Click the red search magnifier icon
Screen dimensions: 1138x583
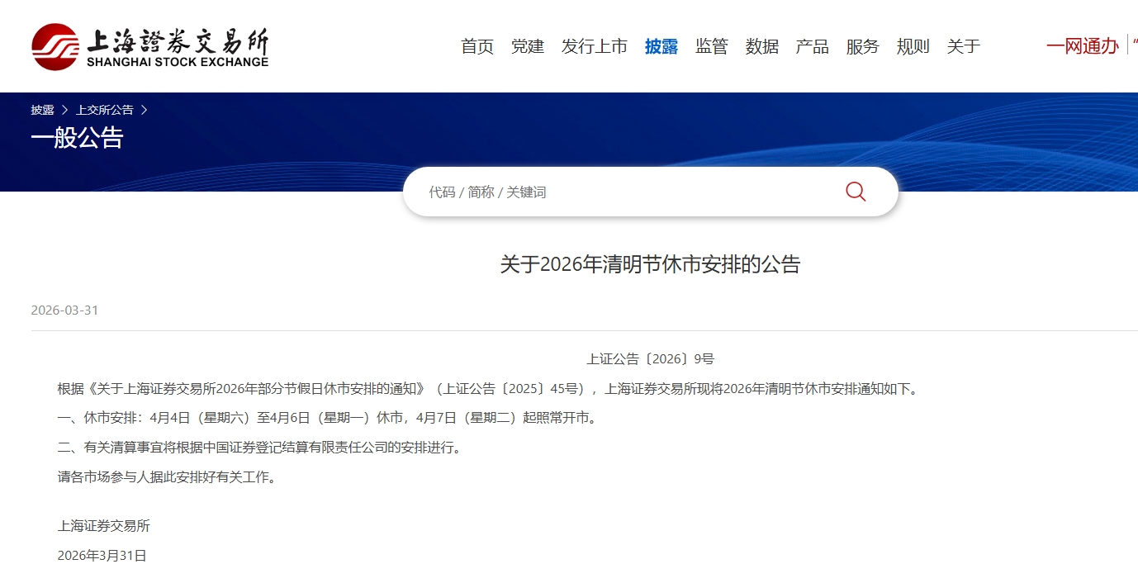pos(856,192)
